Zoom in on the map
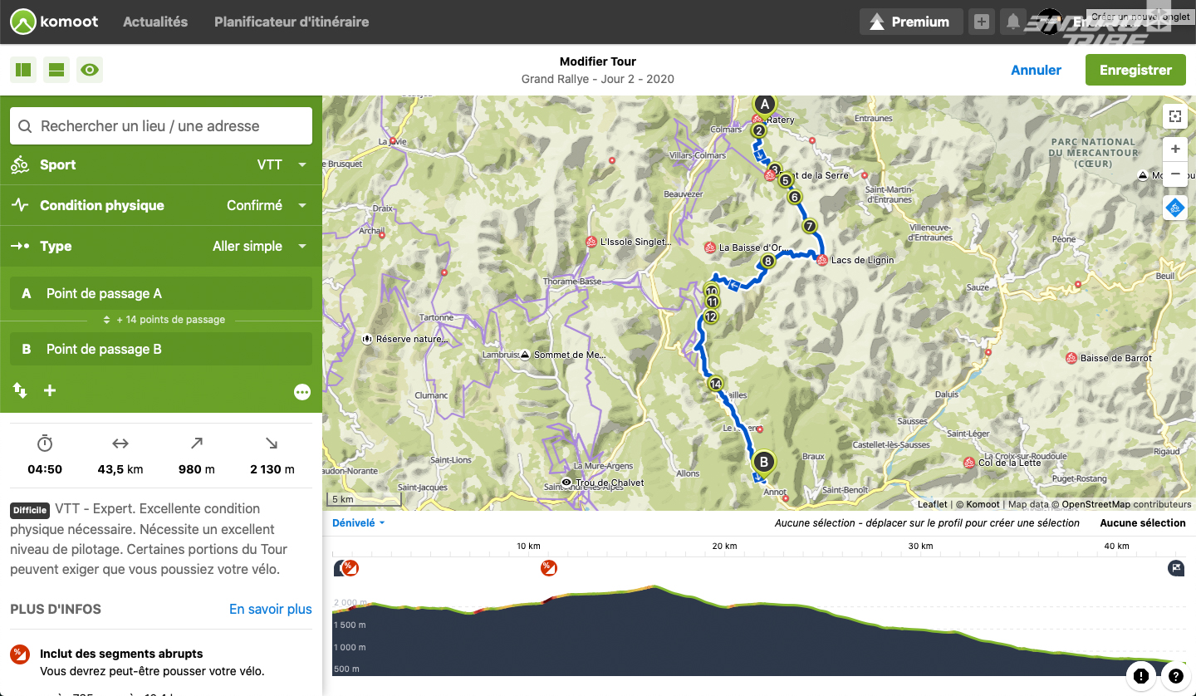Screen dimensions: 1196x696 click(1174, 149)
